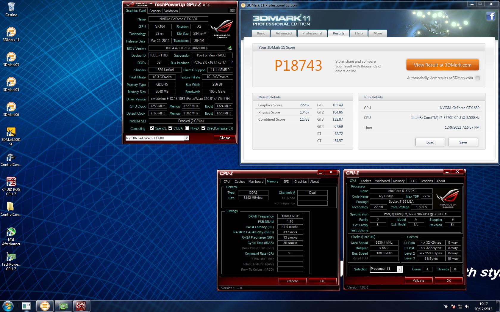Click the Facebook icon in 3DMark 11
Viewport: 500px width, 312px height.
click(x=491, y=16)
